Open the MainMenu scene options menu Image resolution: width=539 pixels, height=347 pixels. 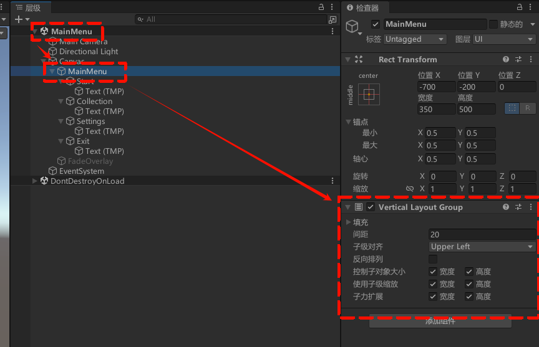(333, 31)
